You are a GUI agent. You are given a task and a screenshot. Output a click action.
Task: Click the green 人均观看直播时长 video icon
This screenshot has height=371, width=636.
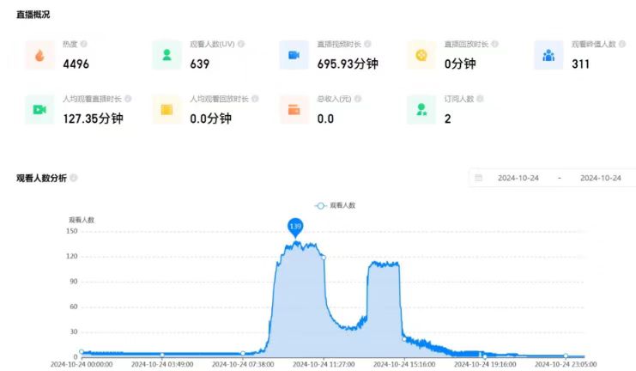tap(39, 110)
